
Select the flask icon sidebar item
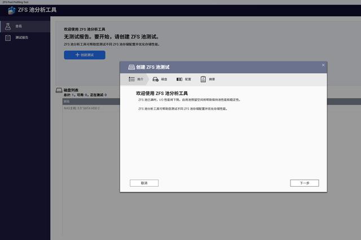tap(25, 26)
